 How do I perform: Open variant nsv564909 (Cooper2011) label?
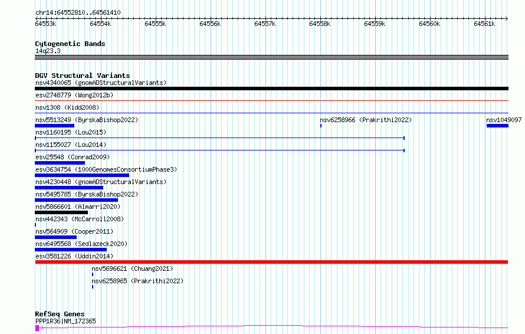(x=74, y=231)
